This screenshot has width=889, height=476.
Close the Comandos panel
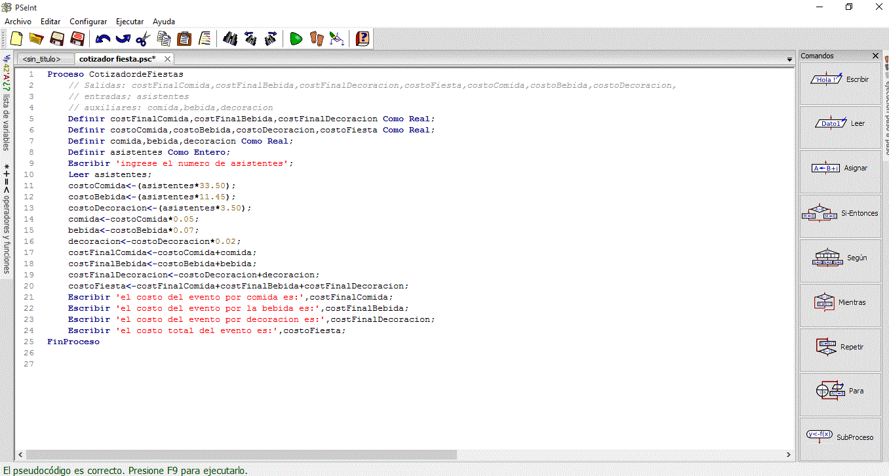875,56
